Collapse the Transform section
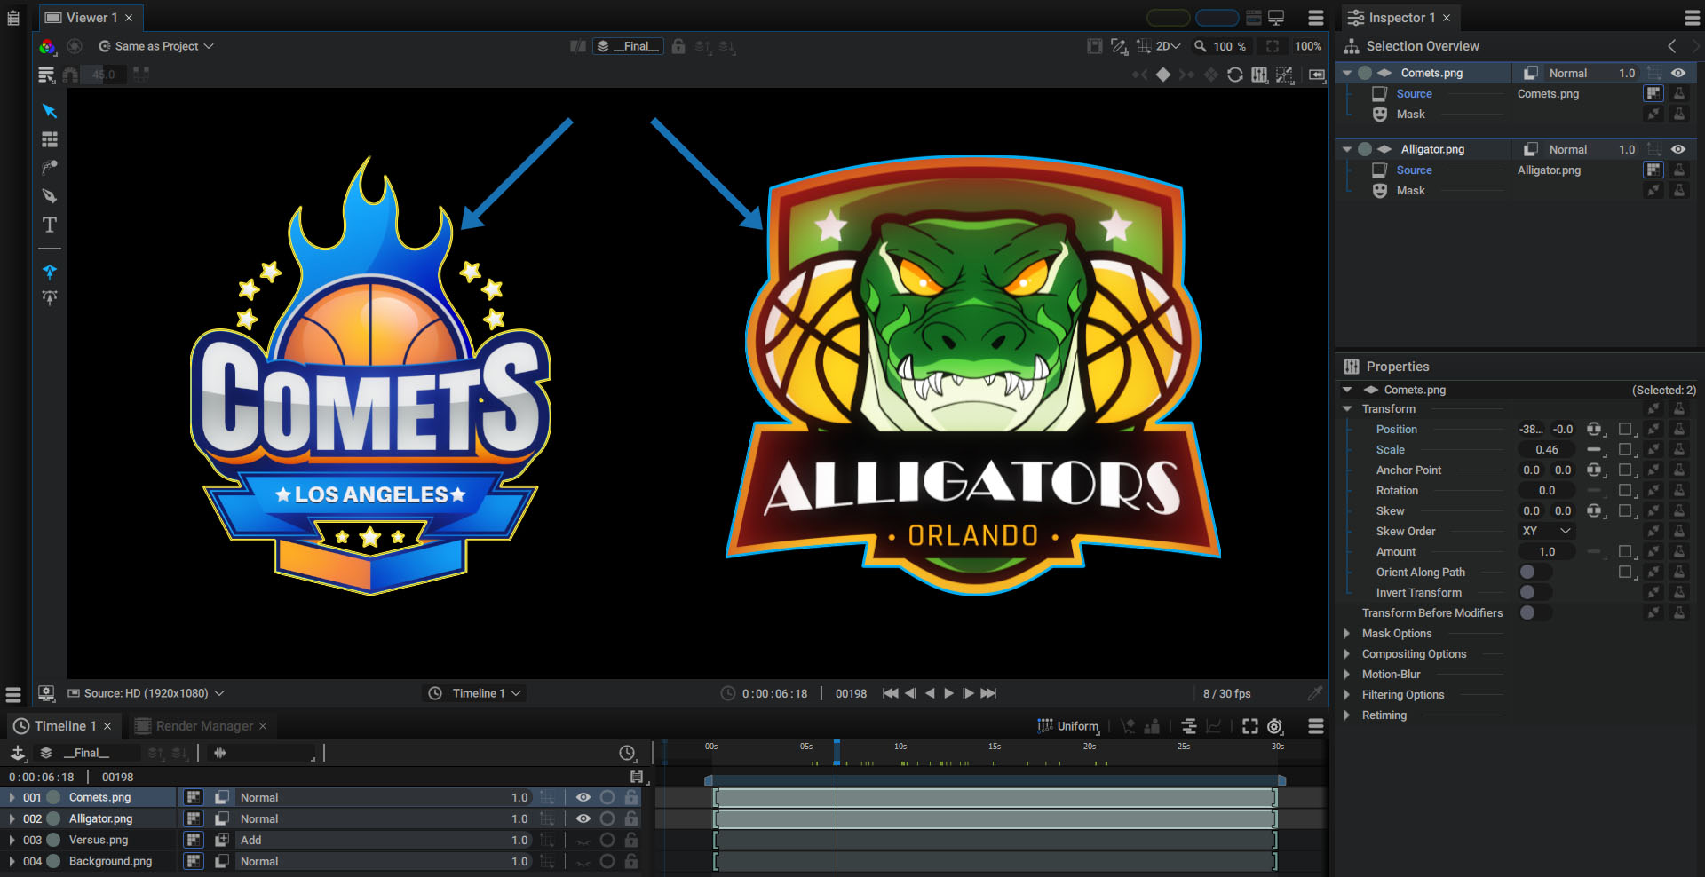Image resolution: width=1705 pixels, height=877 pixels. point(1347,408)
